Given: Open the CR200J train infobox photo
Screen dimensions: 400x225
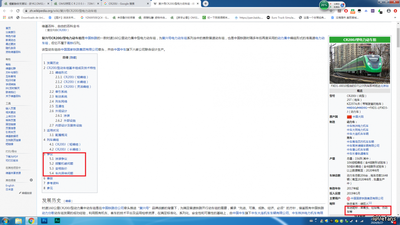Looking at the screenshot, I should click(360, 64).
